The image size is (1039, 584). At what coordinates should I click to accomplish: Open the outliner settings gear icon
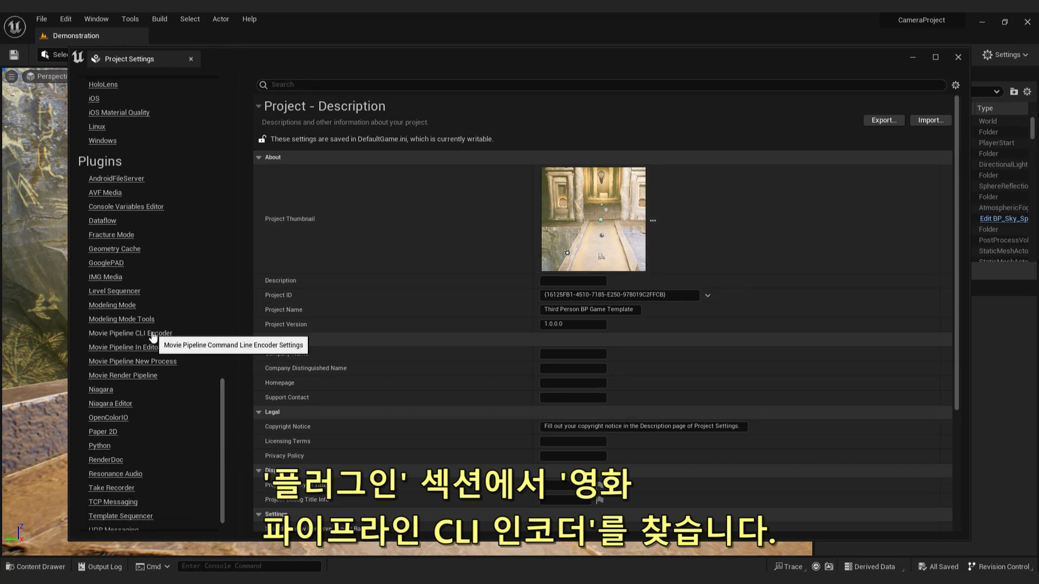tap(1027, 91)
